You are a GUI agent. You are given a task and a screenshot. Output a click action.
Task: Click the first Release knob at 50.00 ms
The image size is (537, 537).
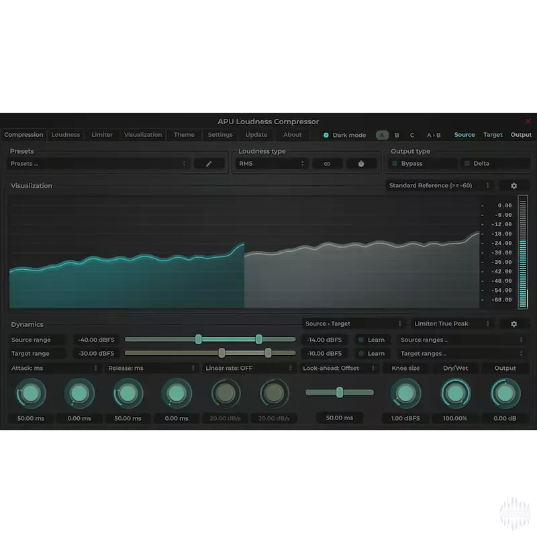click(x=128, y=393)
